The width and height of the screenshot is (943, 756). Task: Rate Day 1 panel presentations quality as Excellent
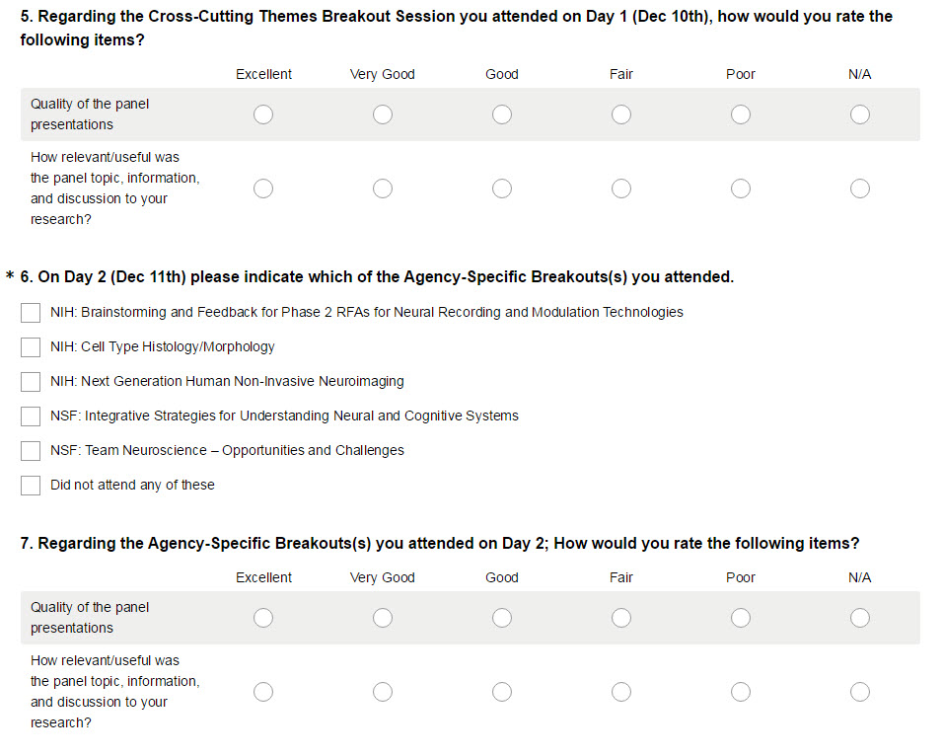[263, 114]
